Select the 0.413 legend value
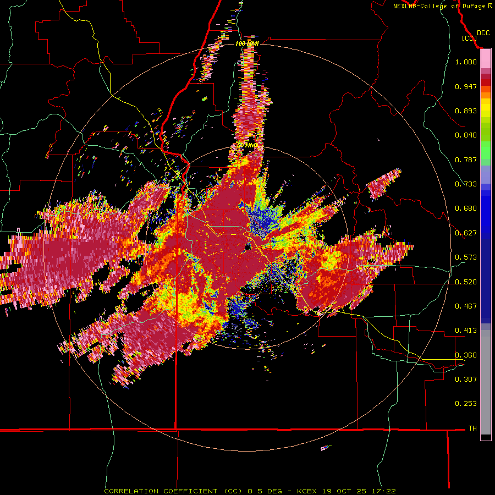 point(466,331)
